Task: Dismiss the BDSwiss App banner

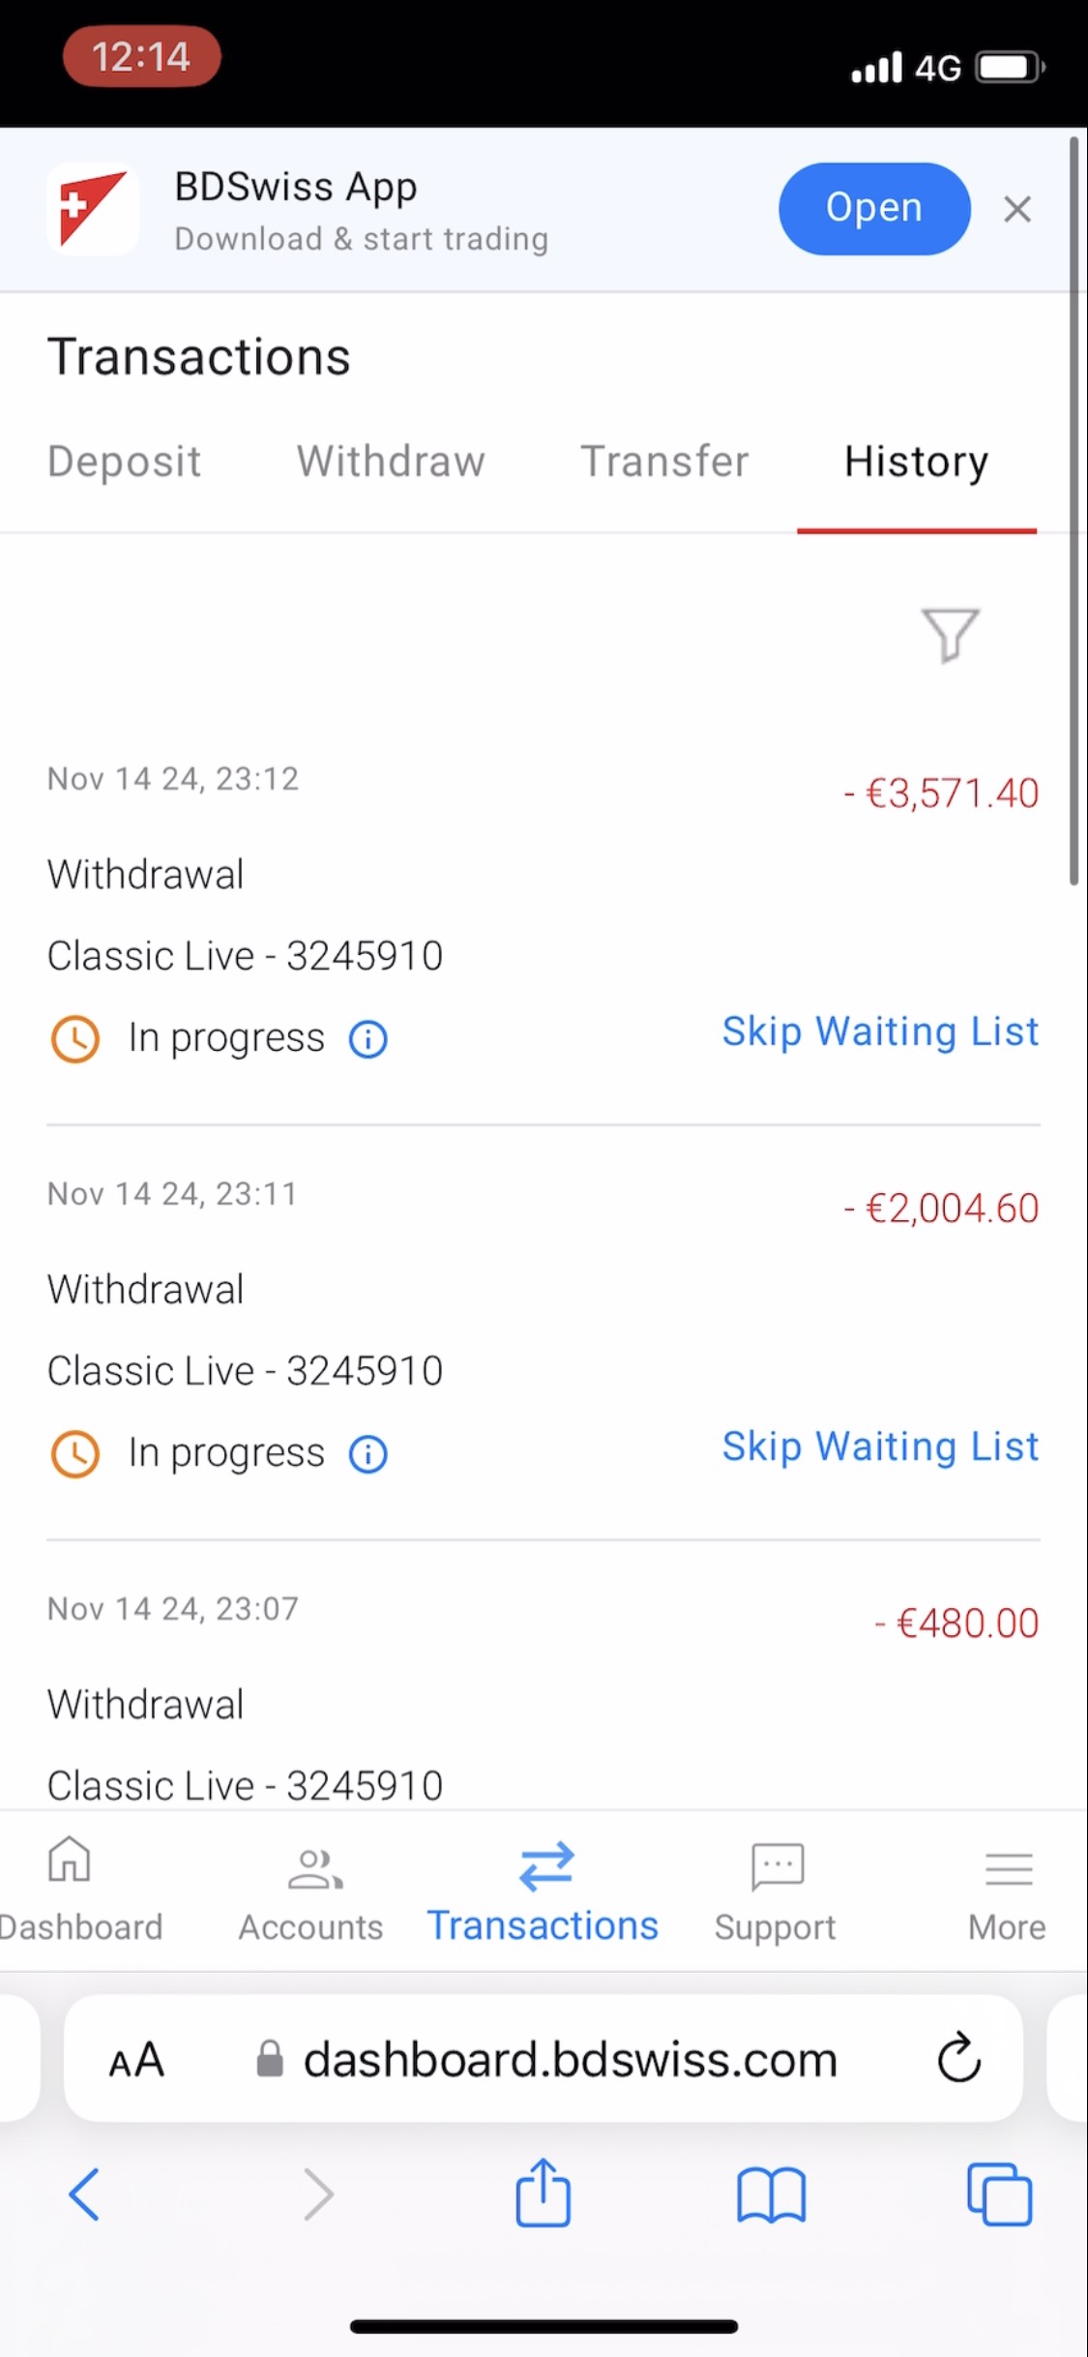Action: pos(1017,209)
